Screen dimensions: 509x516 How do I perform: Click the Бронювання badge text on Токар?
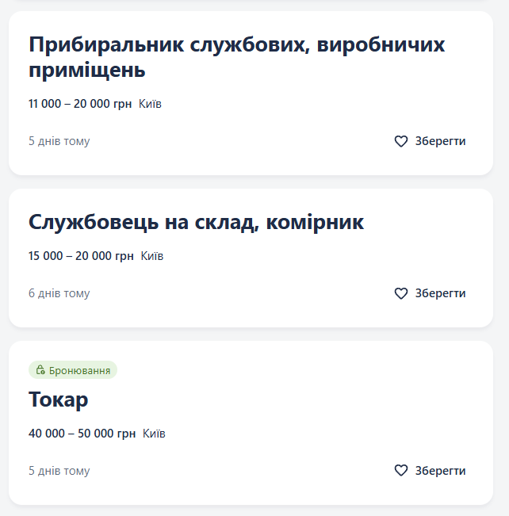pyautogui.click(x=79, y=370)
